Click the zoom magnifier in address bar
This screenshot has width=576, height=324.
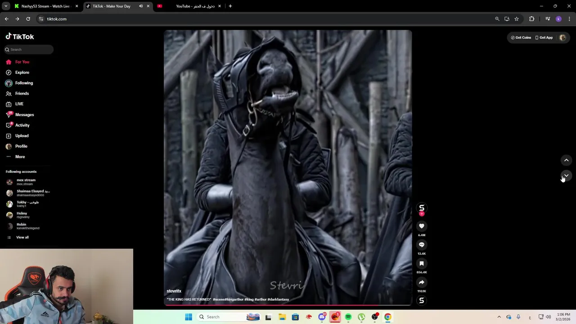point(497,19)
